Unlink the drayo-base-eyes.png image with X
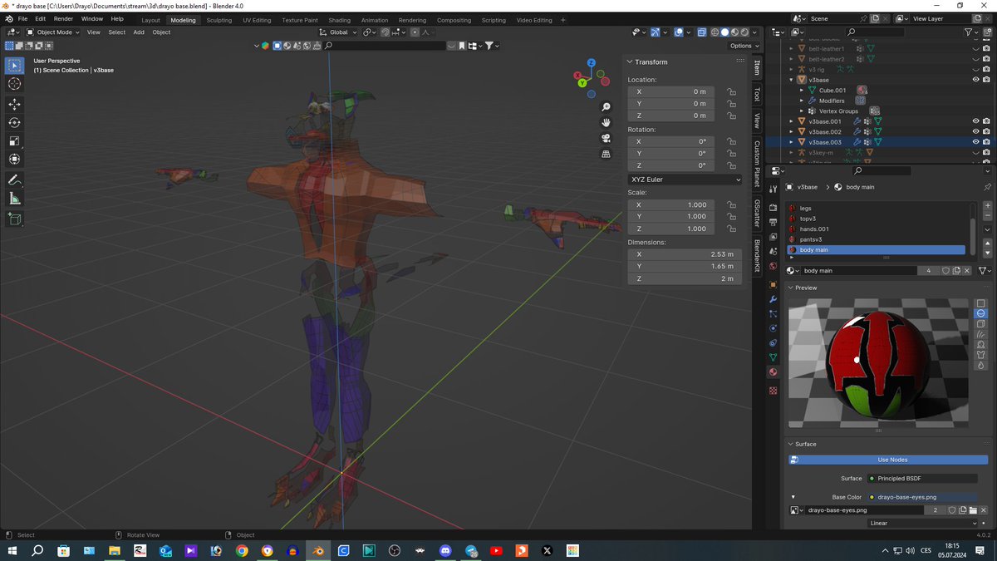The width and height of the screenshot is (997, 561). click(982, 510)
